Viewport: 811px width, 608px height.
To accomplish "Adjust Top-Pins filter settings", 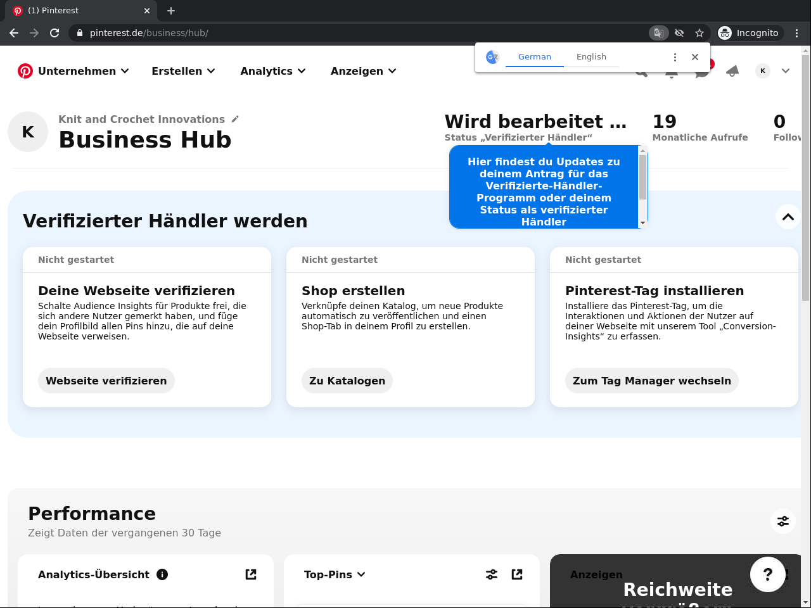I will tap(492, 574).
